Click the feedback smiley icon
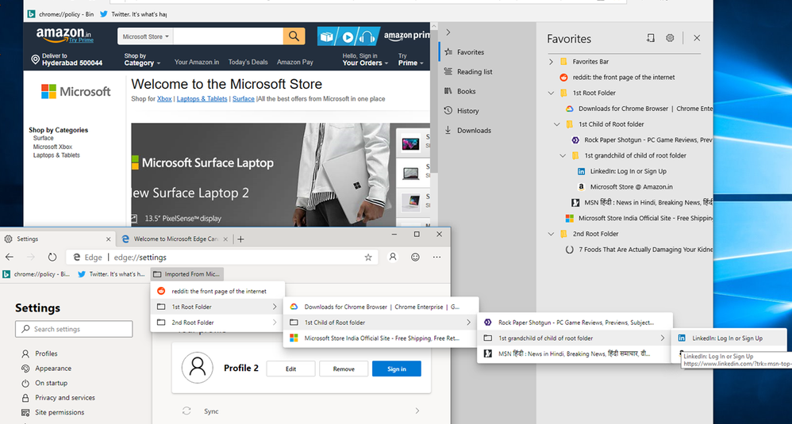The image size is (792, 424). (x=415, y=257)
